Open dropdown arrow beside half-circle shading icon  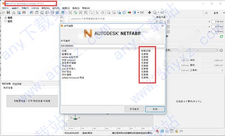(x=138, y=13)
